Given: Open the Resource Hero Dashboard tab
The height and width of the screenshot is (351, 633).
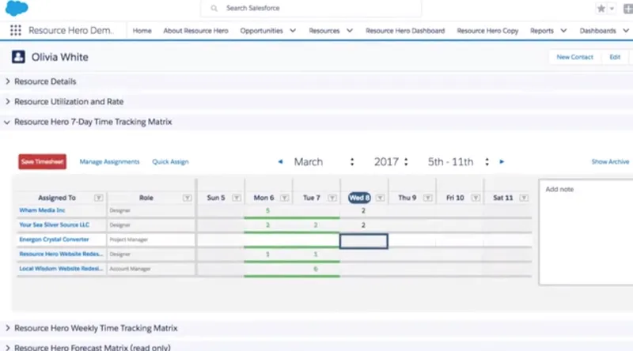Looking at the screenshot, I should point(405,31).
